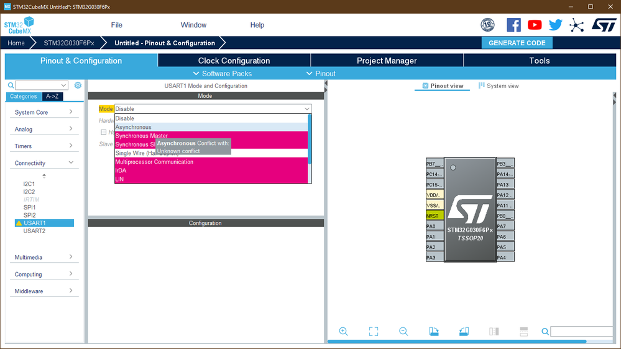Toggle the hardware flow control checkbox
Viewport: 621px width, 349px height.
(103, 132)
